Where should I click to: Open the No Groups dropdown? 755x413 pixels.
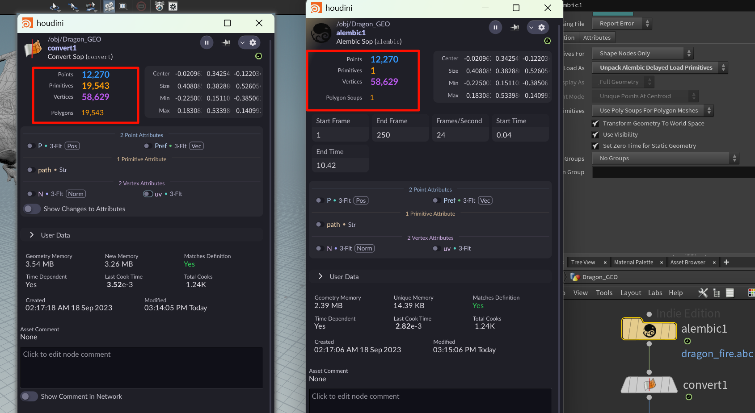(x=666, y=158)
